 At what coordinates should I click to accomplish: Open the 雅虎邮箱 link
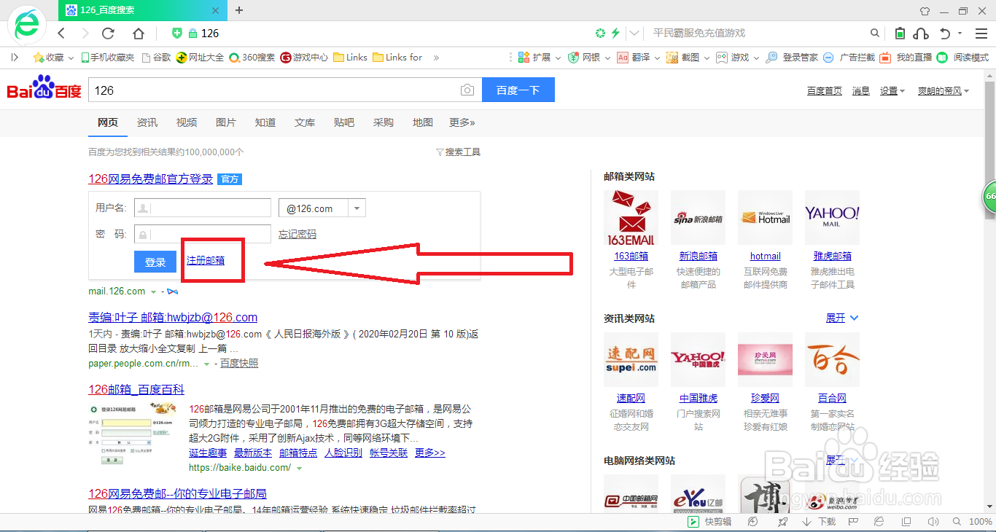coord(833,256)
